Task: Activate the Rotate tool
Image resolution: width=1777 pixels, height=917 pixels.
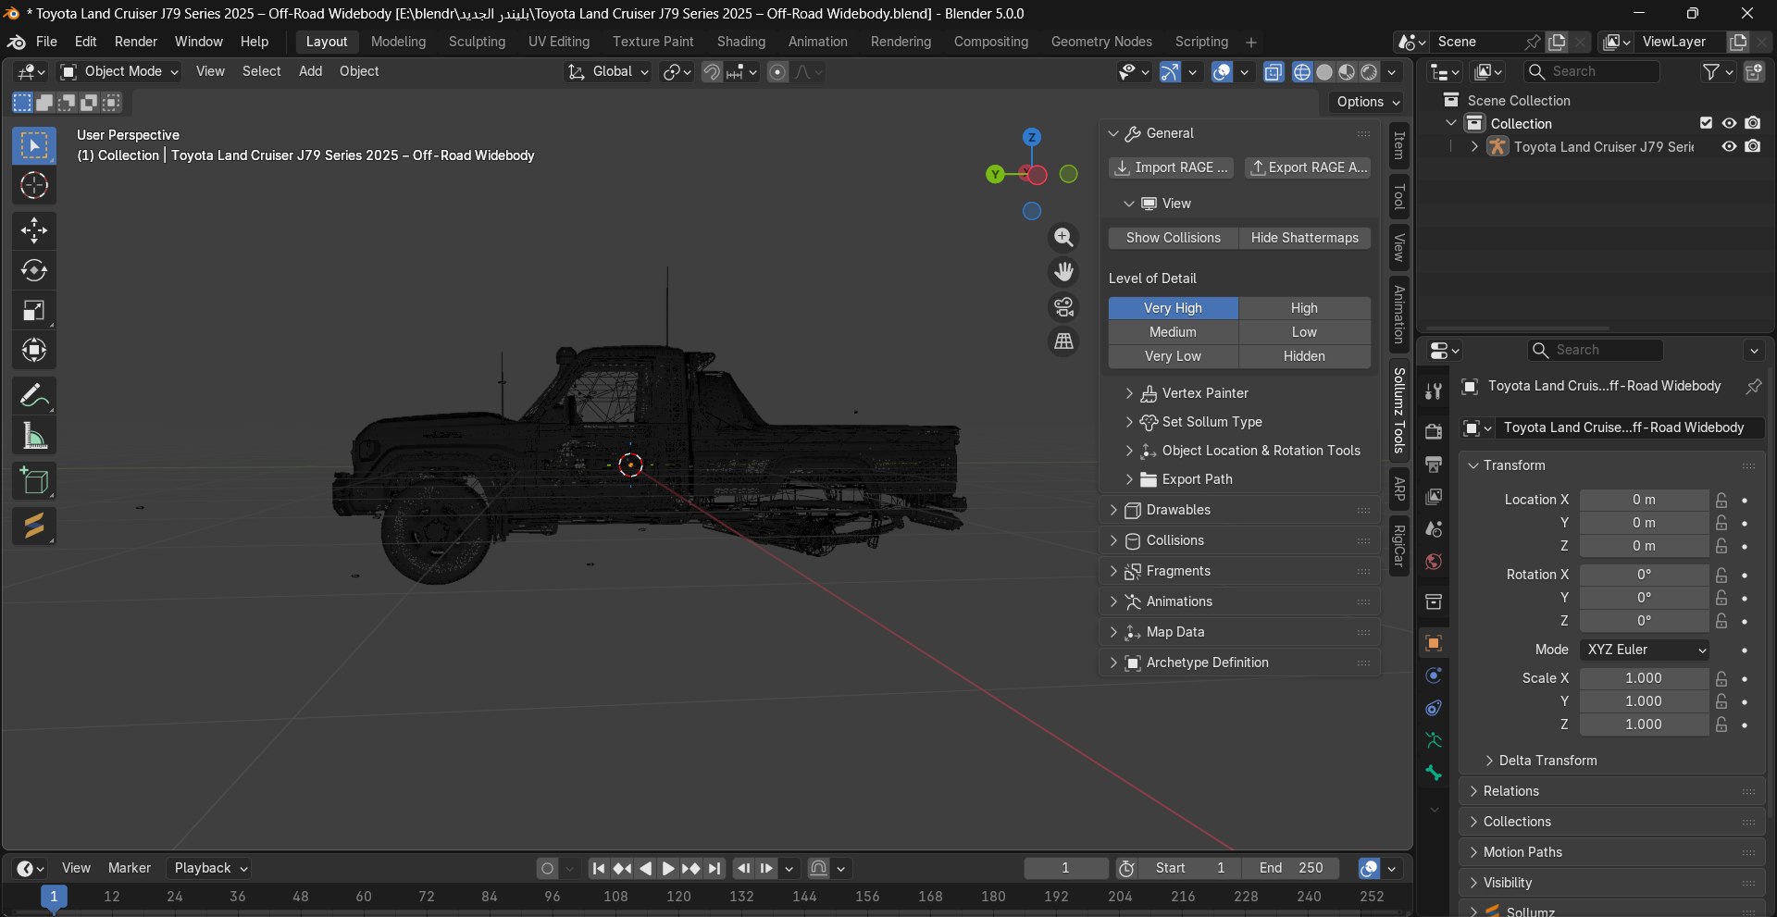Action: [34, 270]
